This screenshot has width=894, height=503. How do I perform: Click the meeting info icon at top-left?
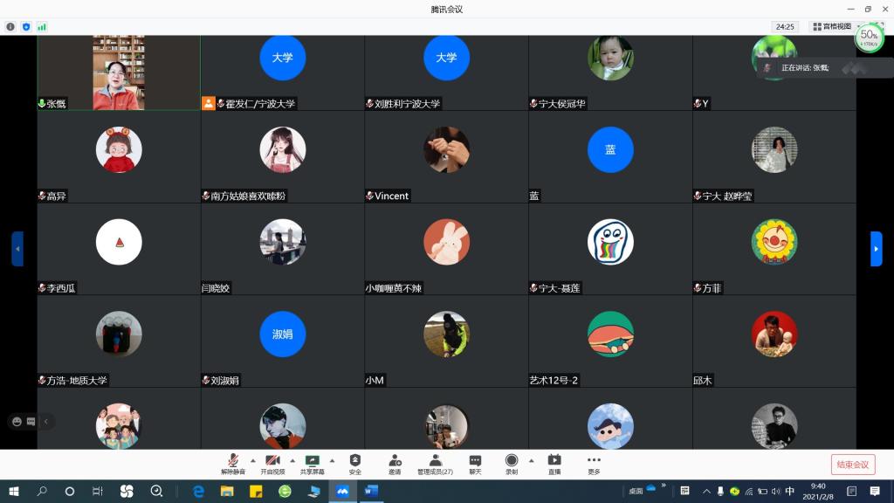(x=10, y=27)
